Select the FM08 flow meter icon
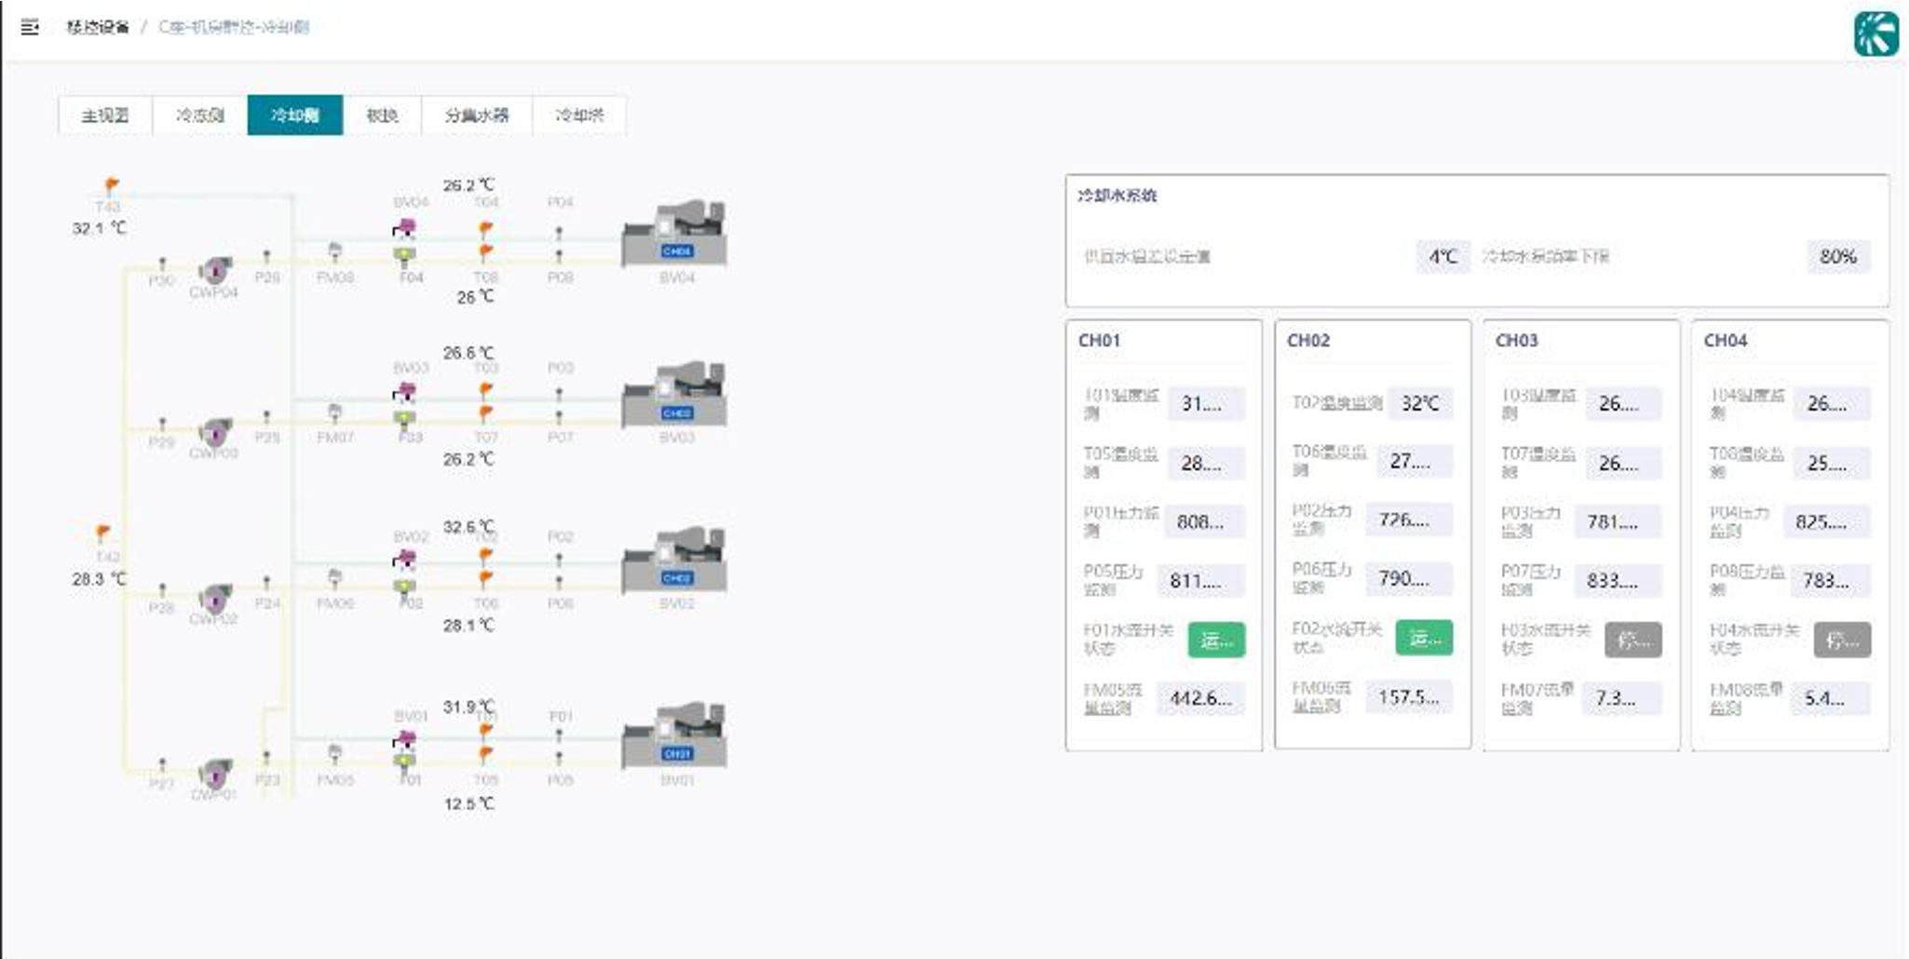1909x959 pixels. pyautogui.click(x=335, y=251)
